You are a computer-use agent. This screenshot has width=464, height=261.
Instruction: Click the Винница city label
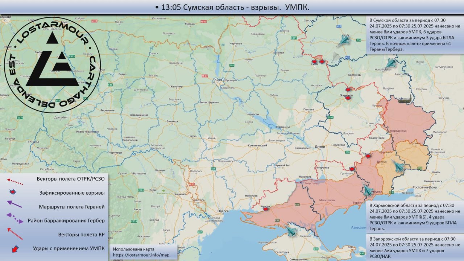pos(172,121)
